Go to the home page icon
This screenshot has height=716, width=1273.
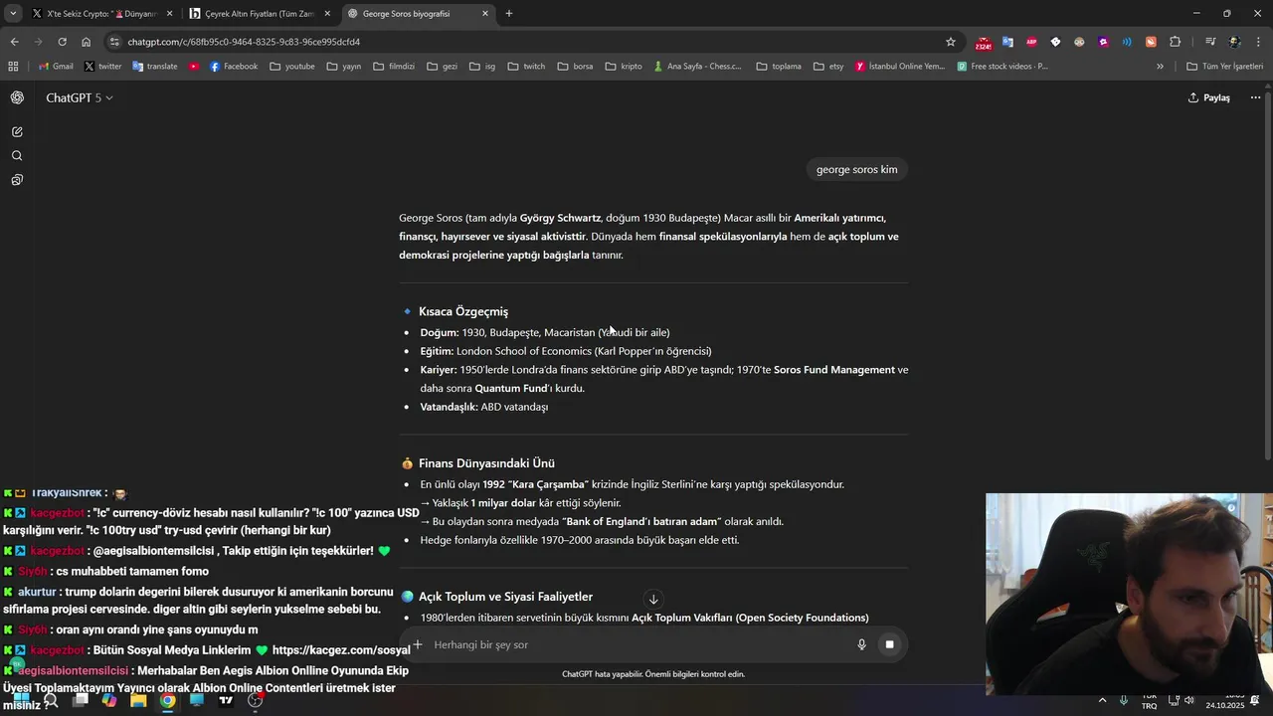86,42
